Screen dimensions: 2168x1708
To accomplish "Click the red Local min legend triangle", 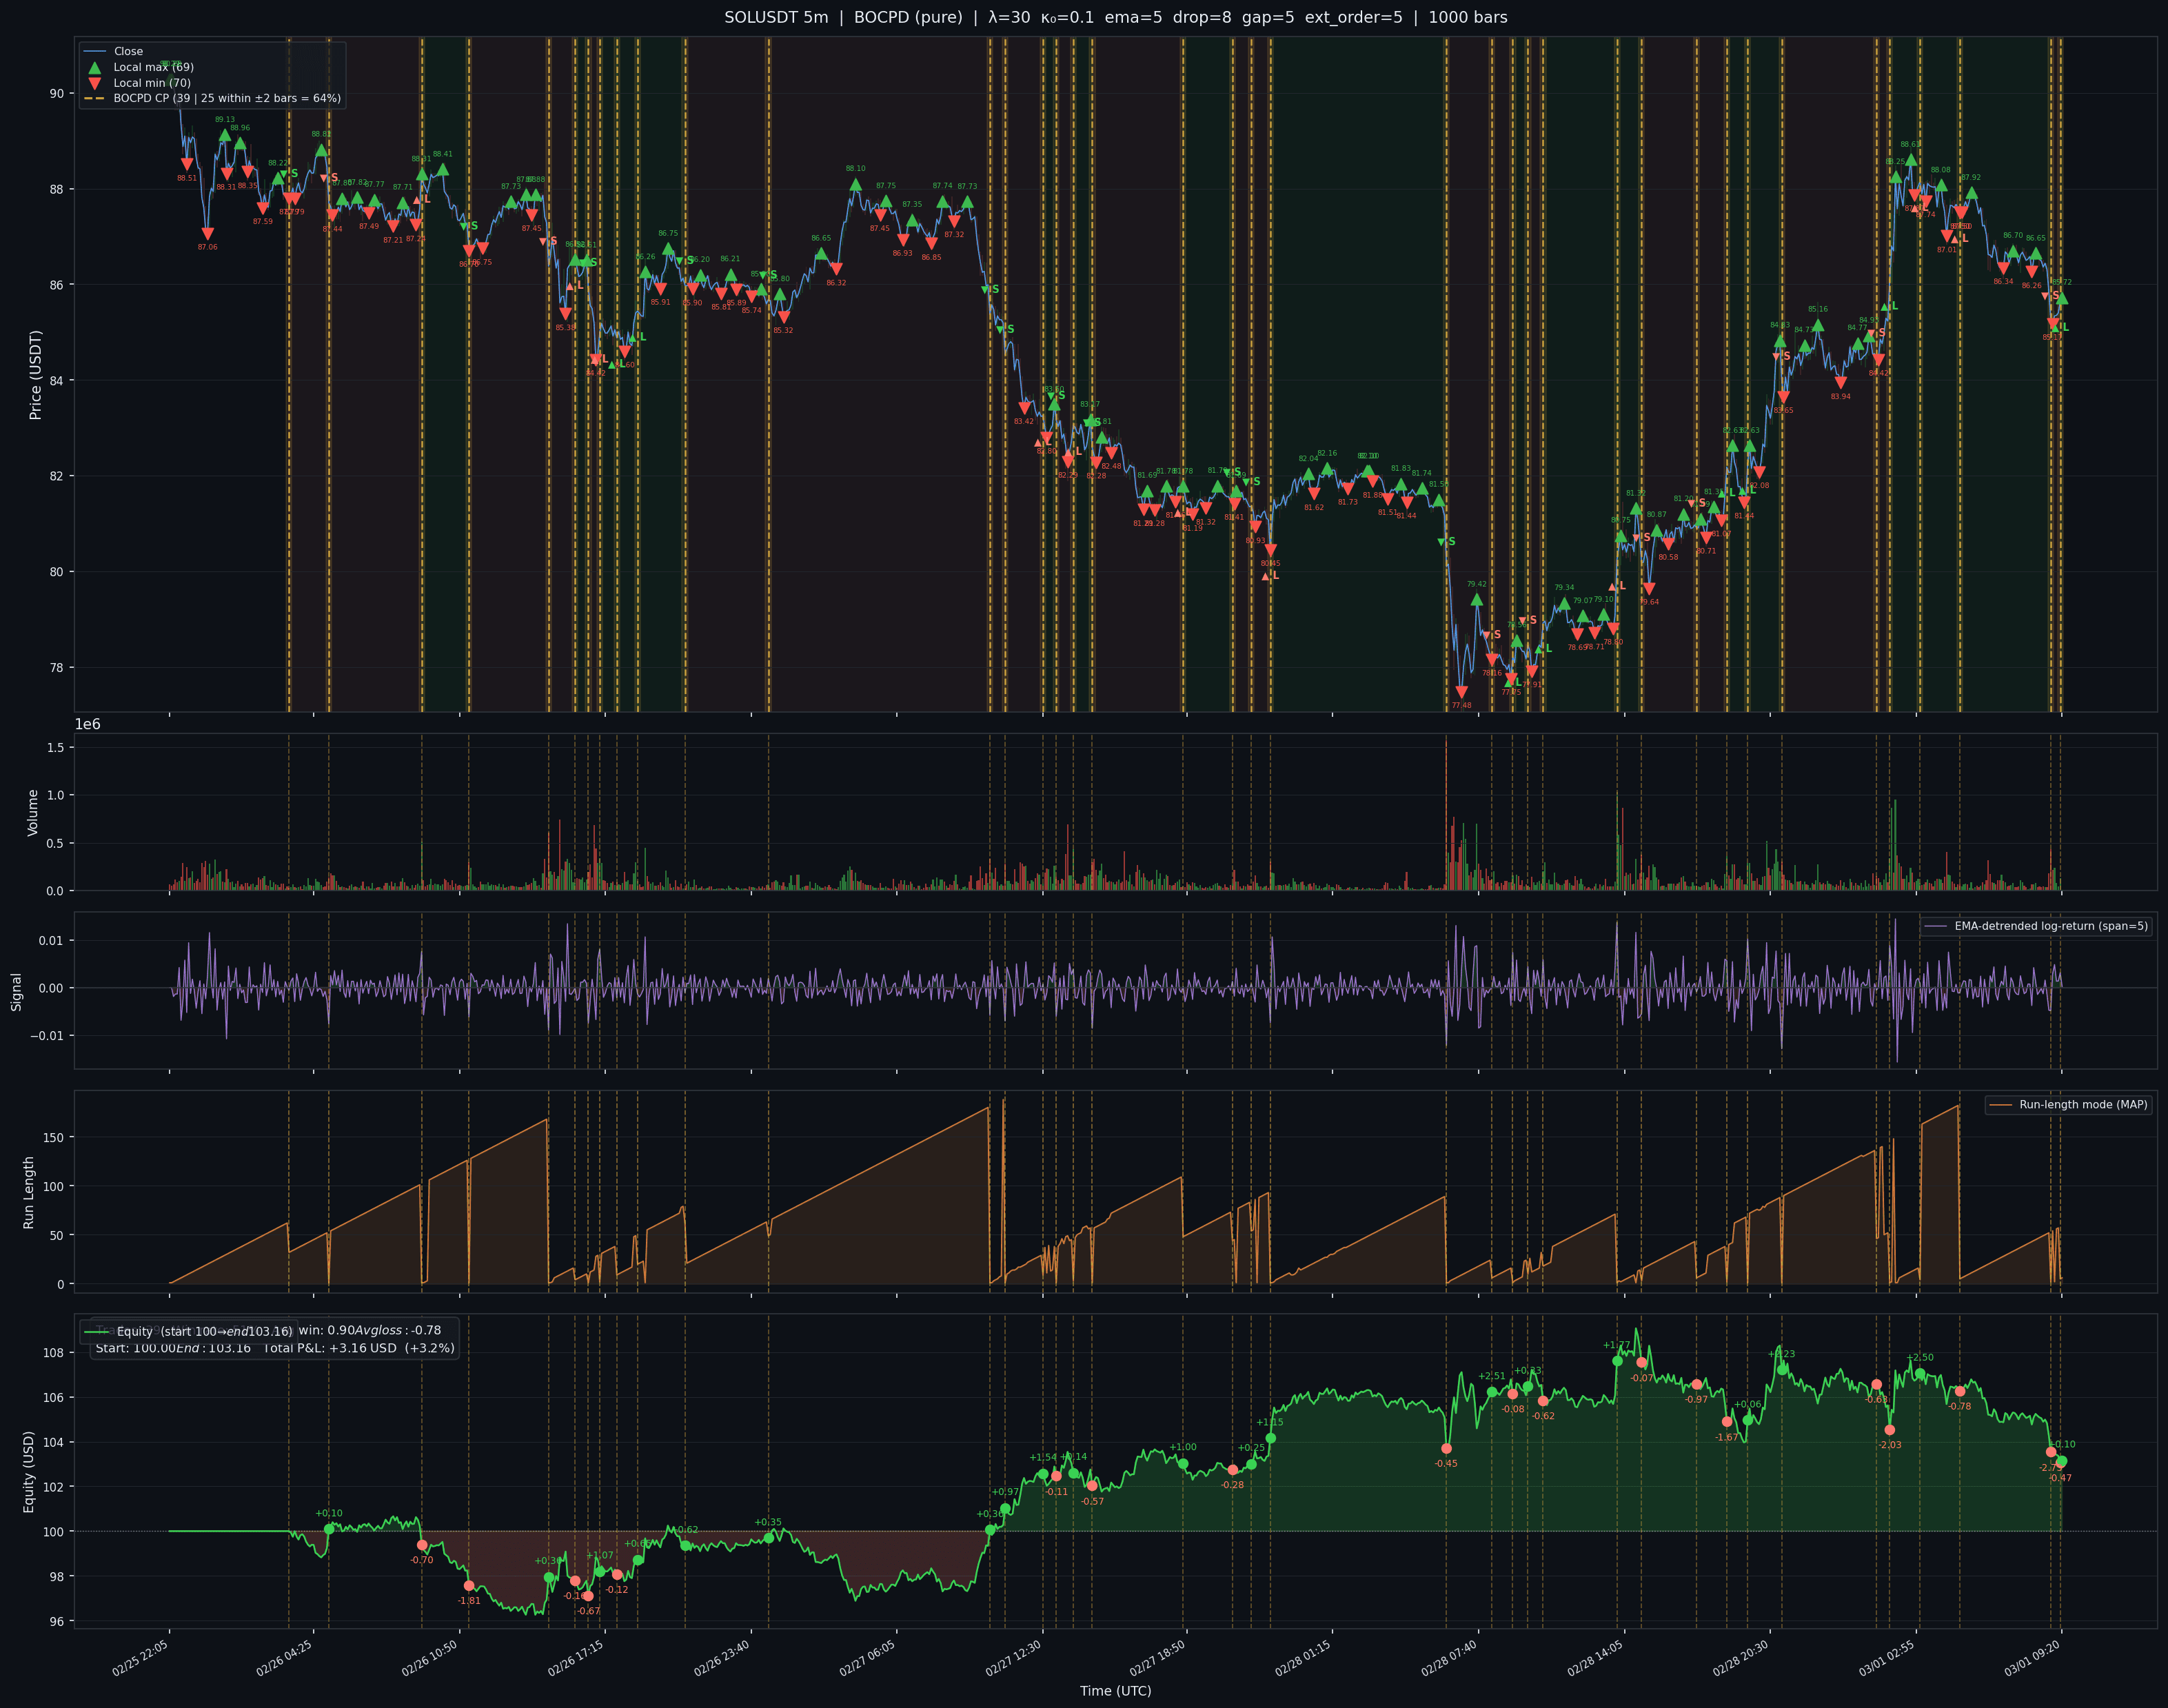I will click(x=95, y=83).
